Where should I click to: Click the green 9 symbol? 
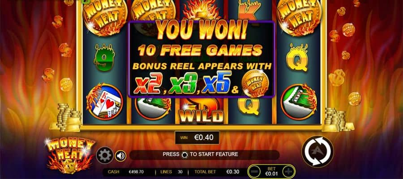pyautogui.click(x=103, y=57)
